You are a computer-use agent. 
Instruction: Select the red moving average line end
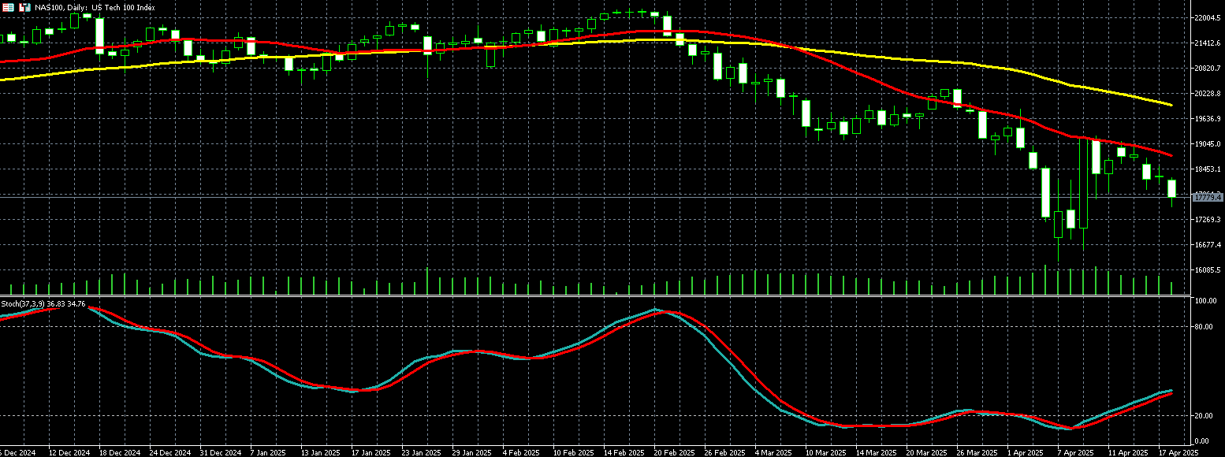pos(1171,154)
